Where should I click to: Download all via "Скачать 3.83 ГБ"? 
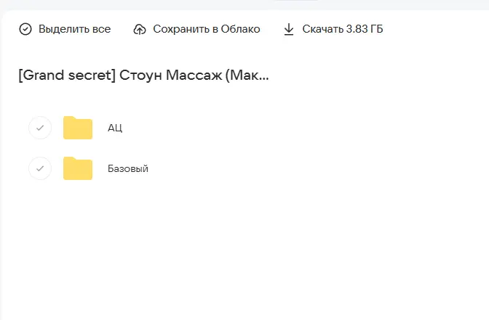coord(342,29)
